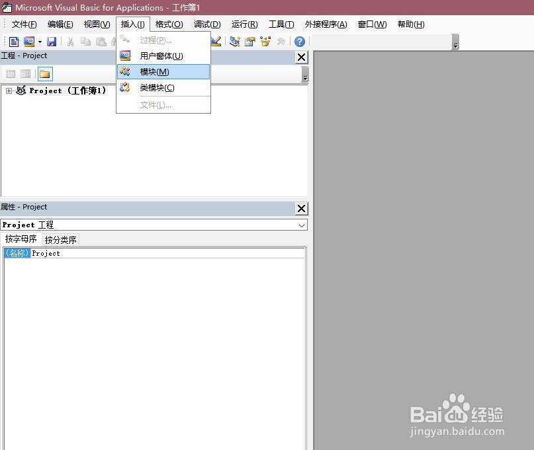Click the menu bar drag handle

(x=4, y=24)
